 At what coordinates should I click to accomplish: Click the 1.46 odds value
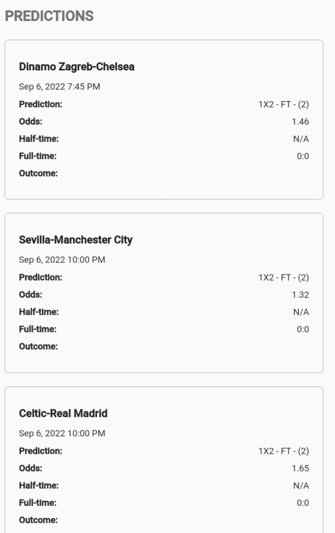pyautogui.click(x=300, y=122)
